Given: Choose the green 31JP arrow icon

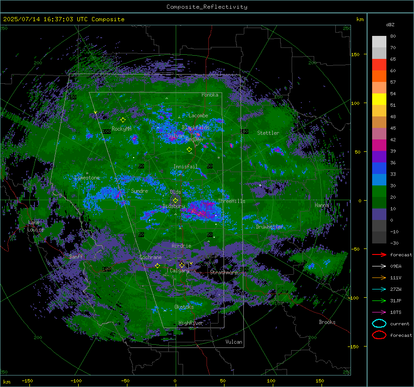Looking at the screenshot, I should (379, 300).
